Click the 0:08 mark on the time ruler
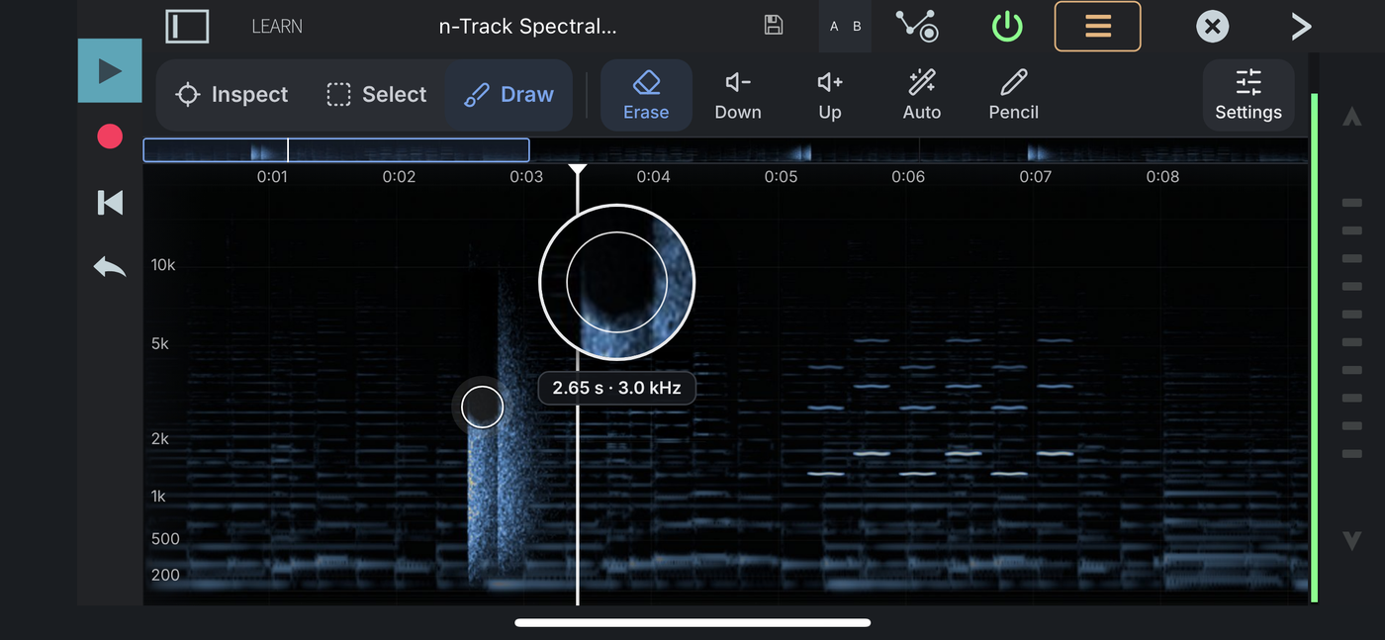Viewport: 1385px width, 640px height. pyautogui.click(x=1162, y=177)
